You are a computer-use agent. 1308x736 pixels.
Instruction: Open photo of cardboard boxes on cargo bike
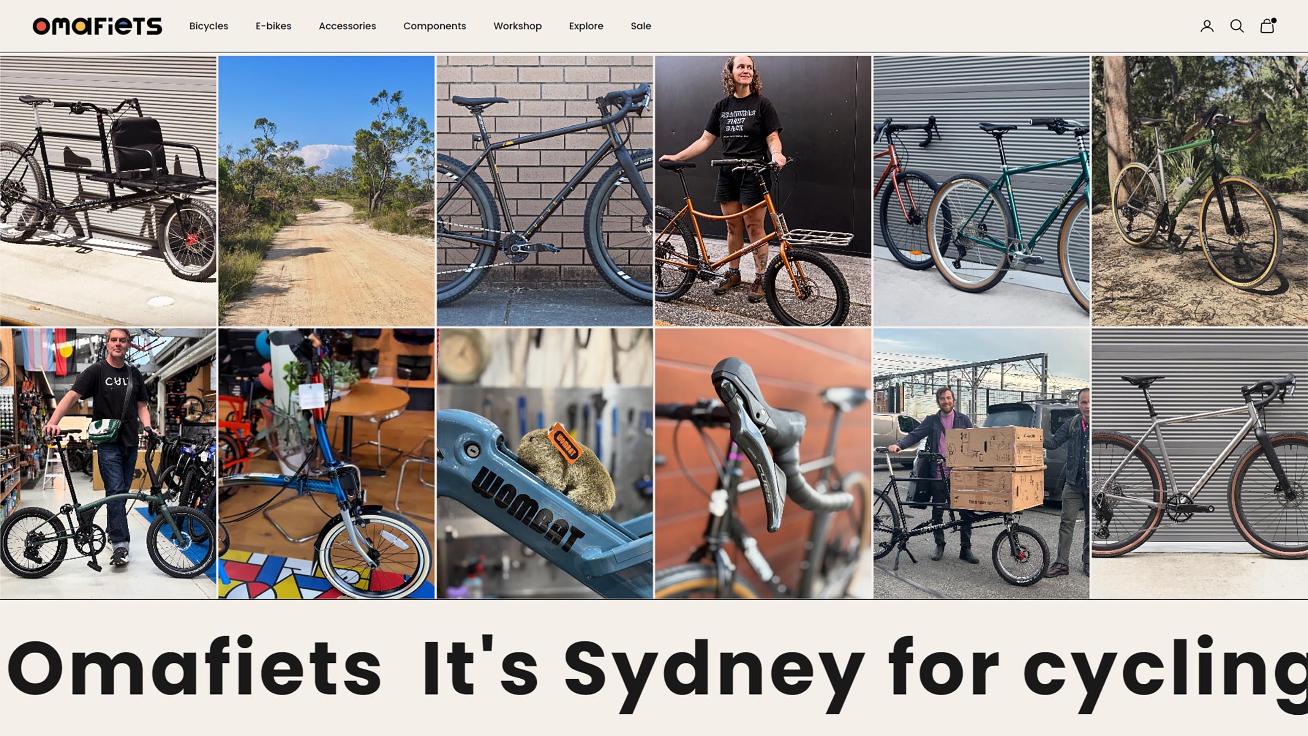click(982, 463)
